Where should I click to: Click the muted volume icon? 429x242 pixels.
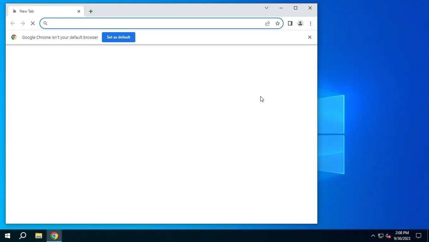point(388,236)
